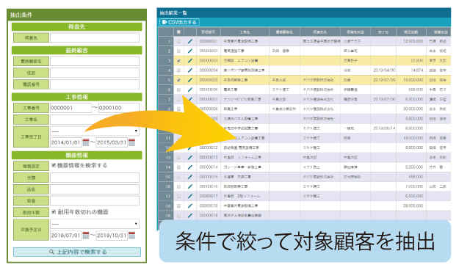Click the 完了日 column header
459x273 pixels.
[x=383, y=32]
